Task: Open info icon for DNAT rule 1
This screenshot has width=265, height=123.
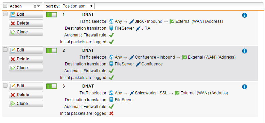Action: pyautogui.click(x=244, y=15)
